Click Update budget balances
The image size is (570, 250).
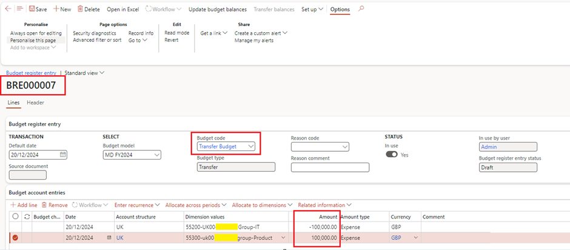tap(217, 9)
